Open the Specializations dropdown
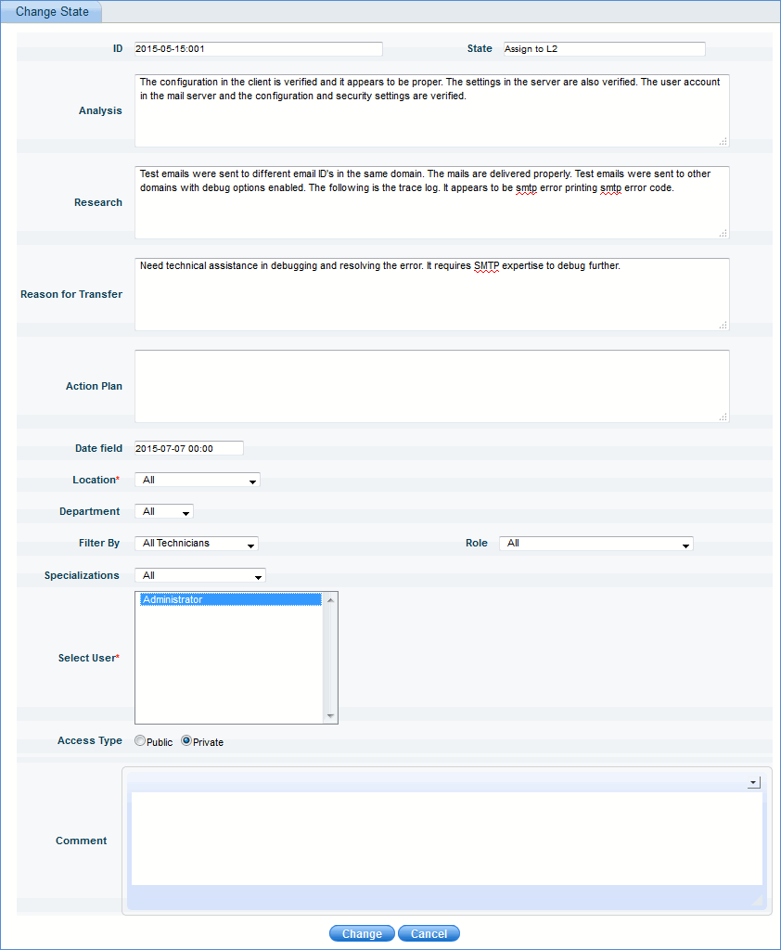The image size is (781, 950). coord(199,576)
